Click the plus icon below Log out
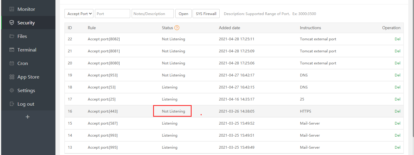This screenshot has width=414, height=155. [28, 117]
